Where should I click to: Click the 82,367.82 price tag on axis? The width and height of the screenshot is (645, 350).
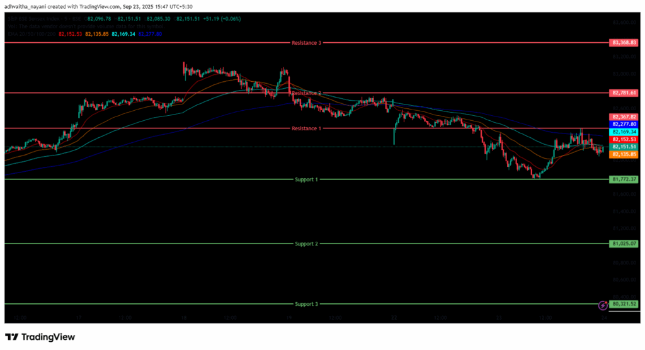624,117
